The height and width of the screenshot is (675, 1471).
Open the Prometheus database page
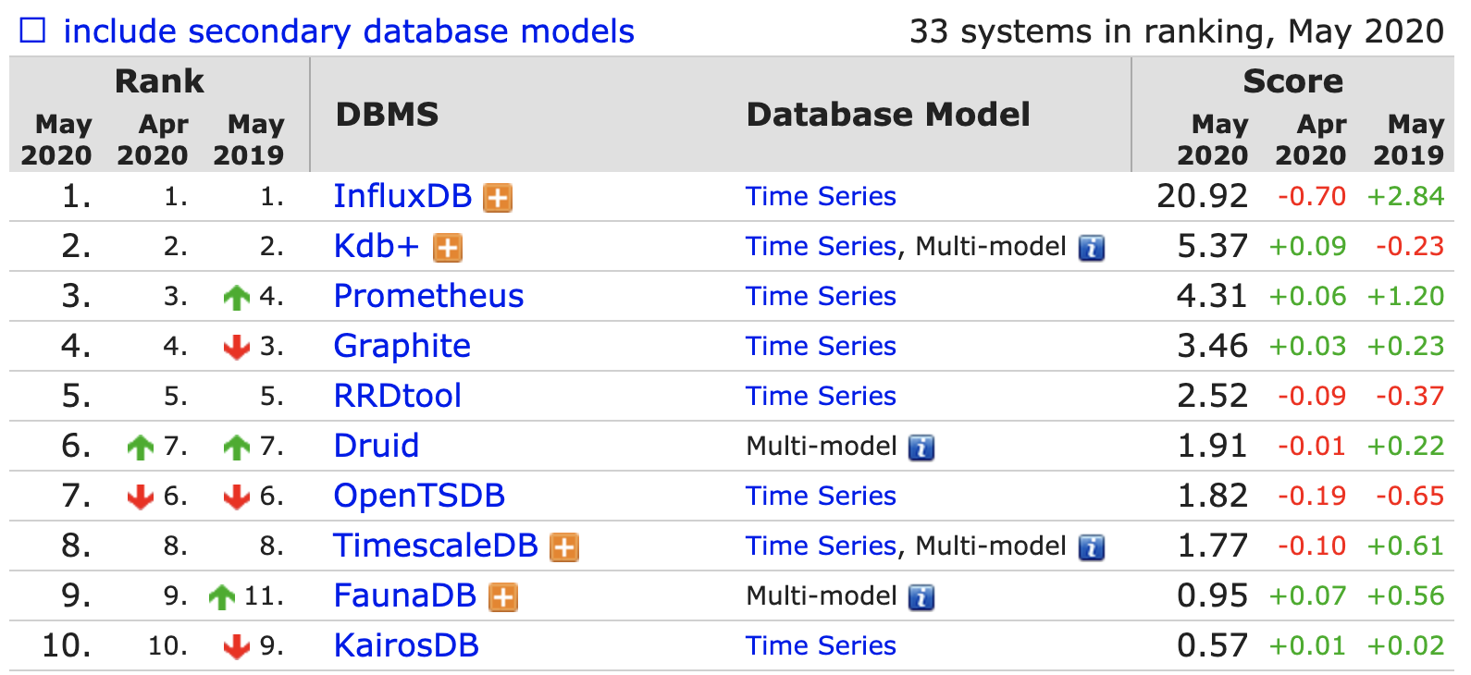pyautogui.click(x=428, y=296)
